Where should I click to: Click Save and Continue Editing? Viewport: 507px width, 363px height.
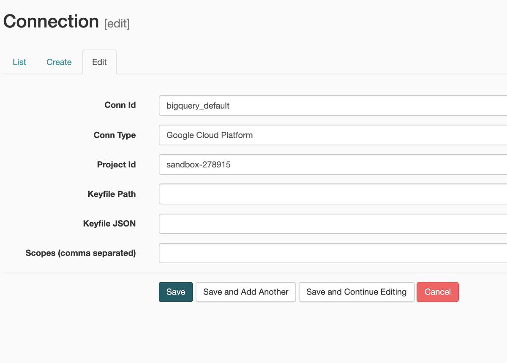[356, 292]
